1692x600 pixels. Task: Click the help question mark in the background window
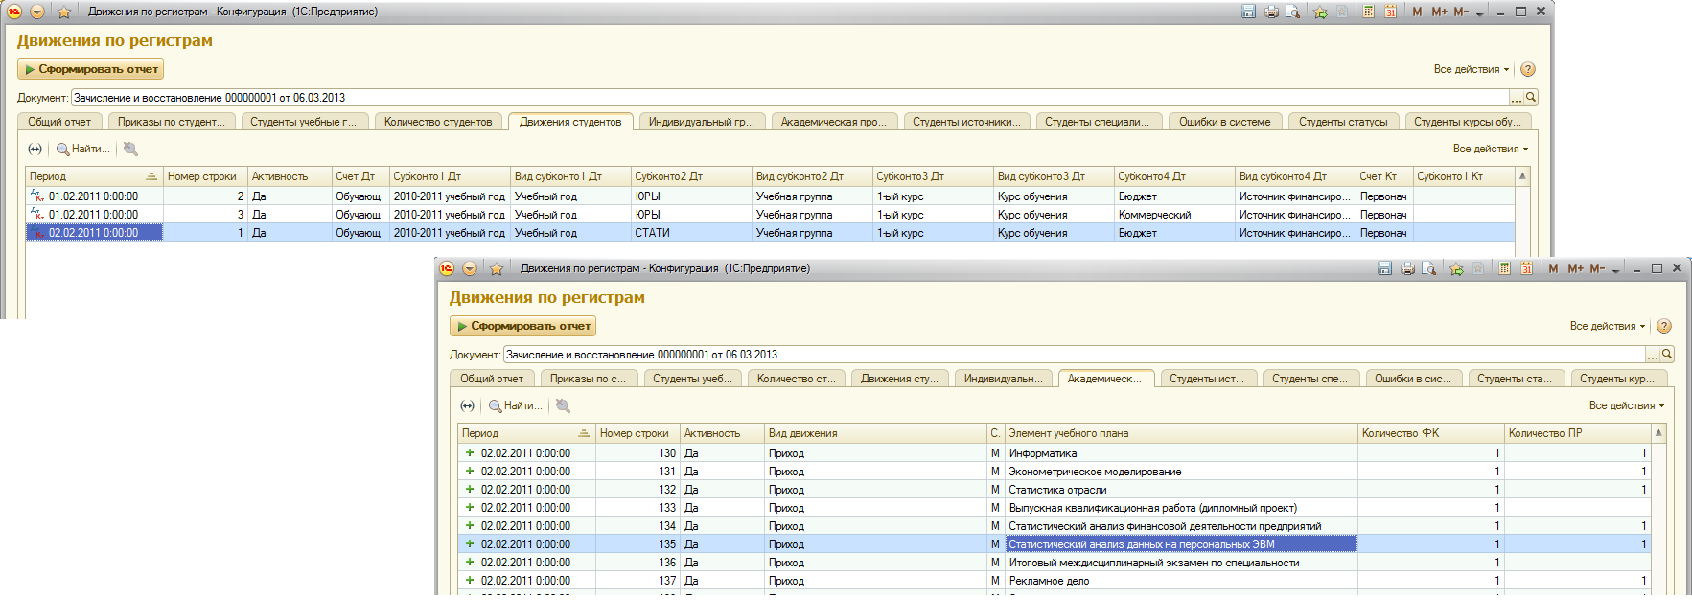(x=1528, y=69)
